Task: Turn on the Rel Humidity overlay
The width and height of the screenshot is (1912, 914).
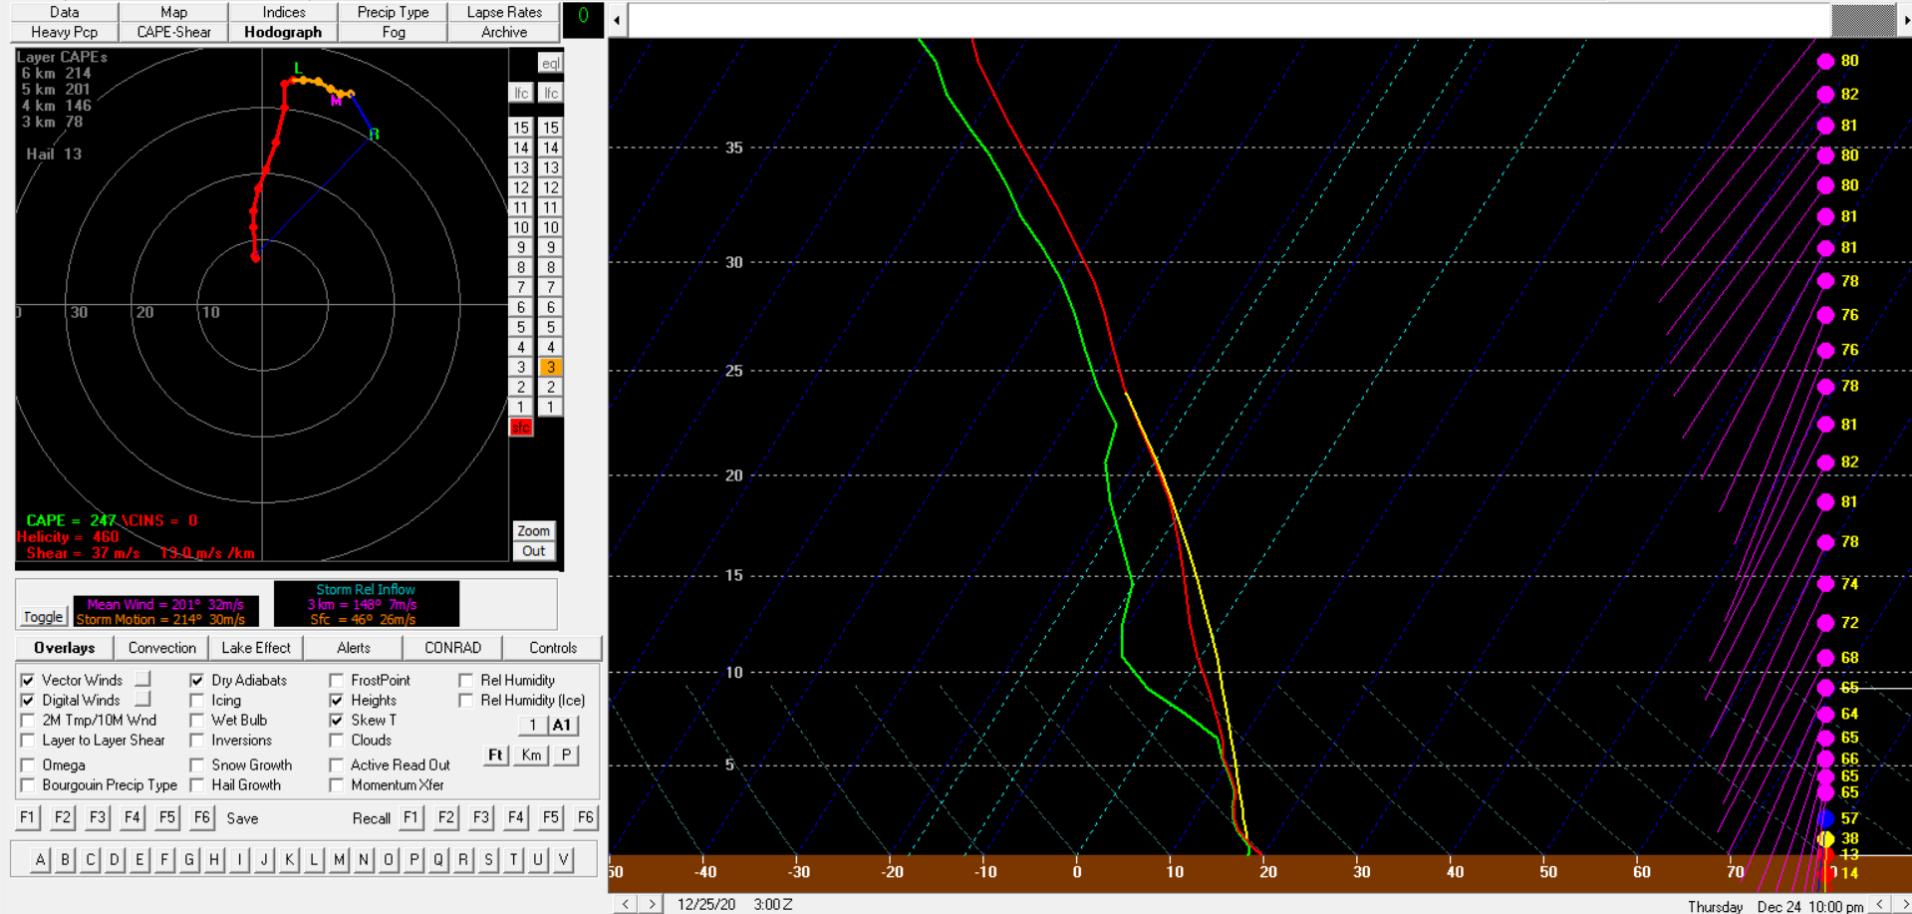Action: (465, 680)
